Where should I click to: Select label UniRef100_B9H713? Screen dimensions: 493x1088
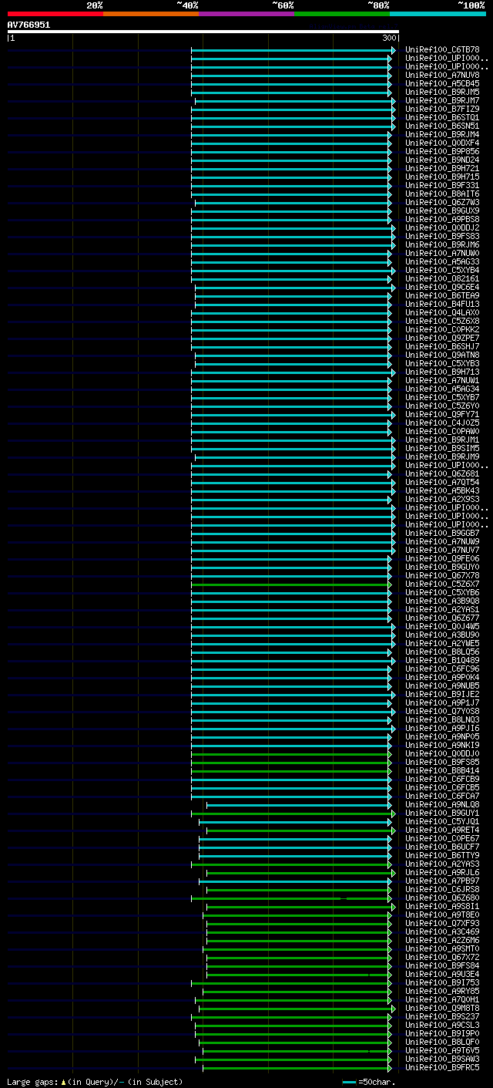tap(442, 372)
